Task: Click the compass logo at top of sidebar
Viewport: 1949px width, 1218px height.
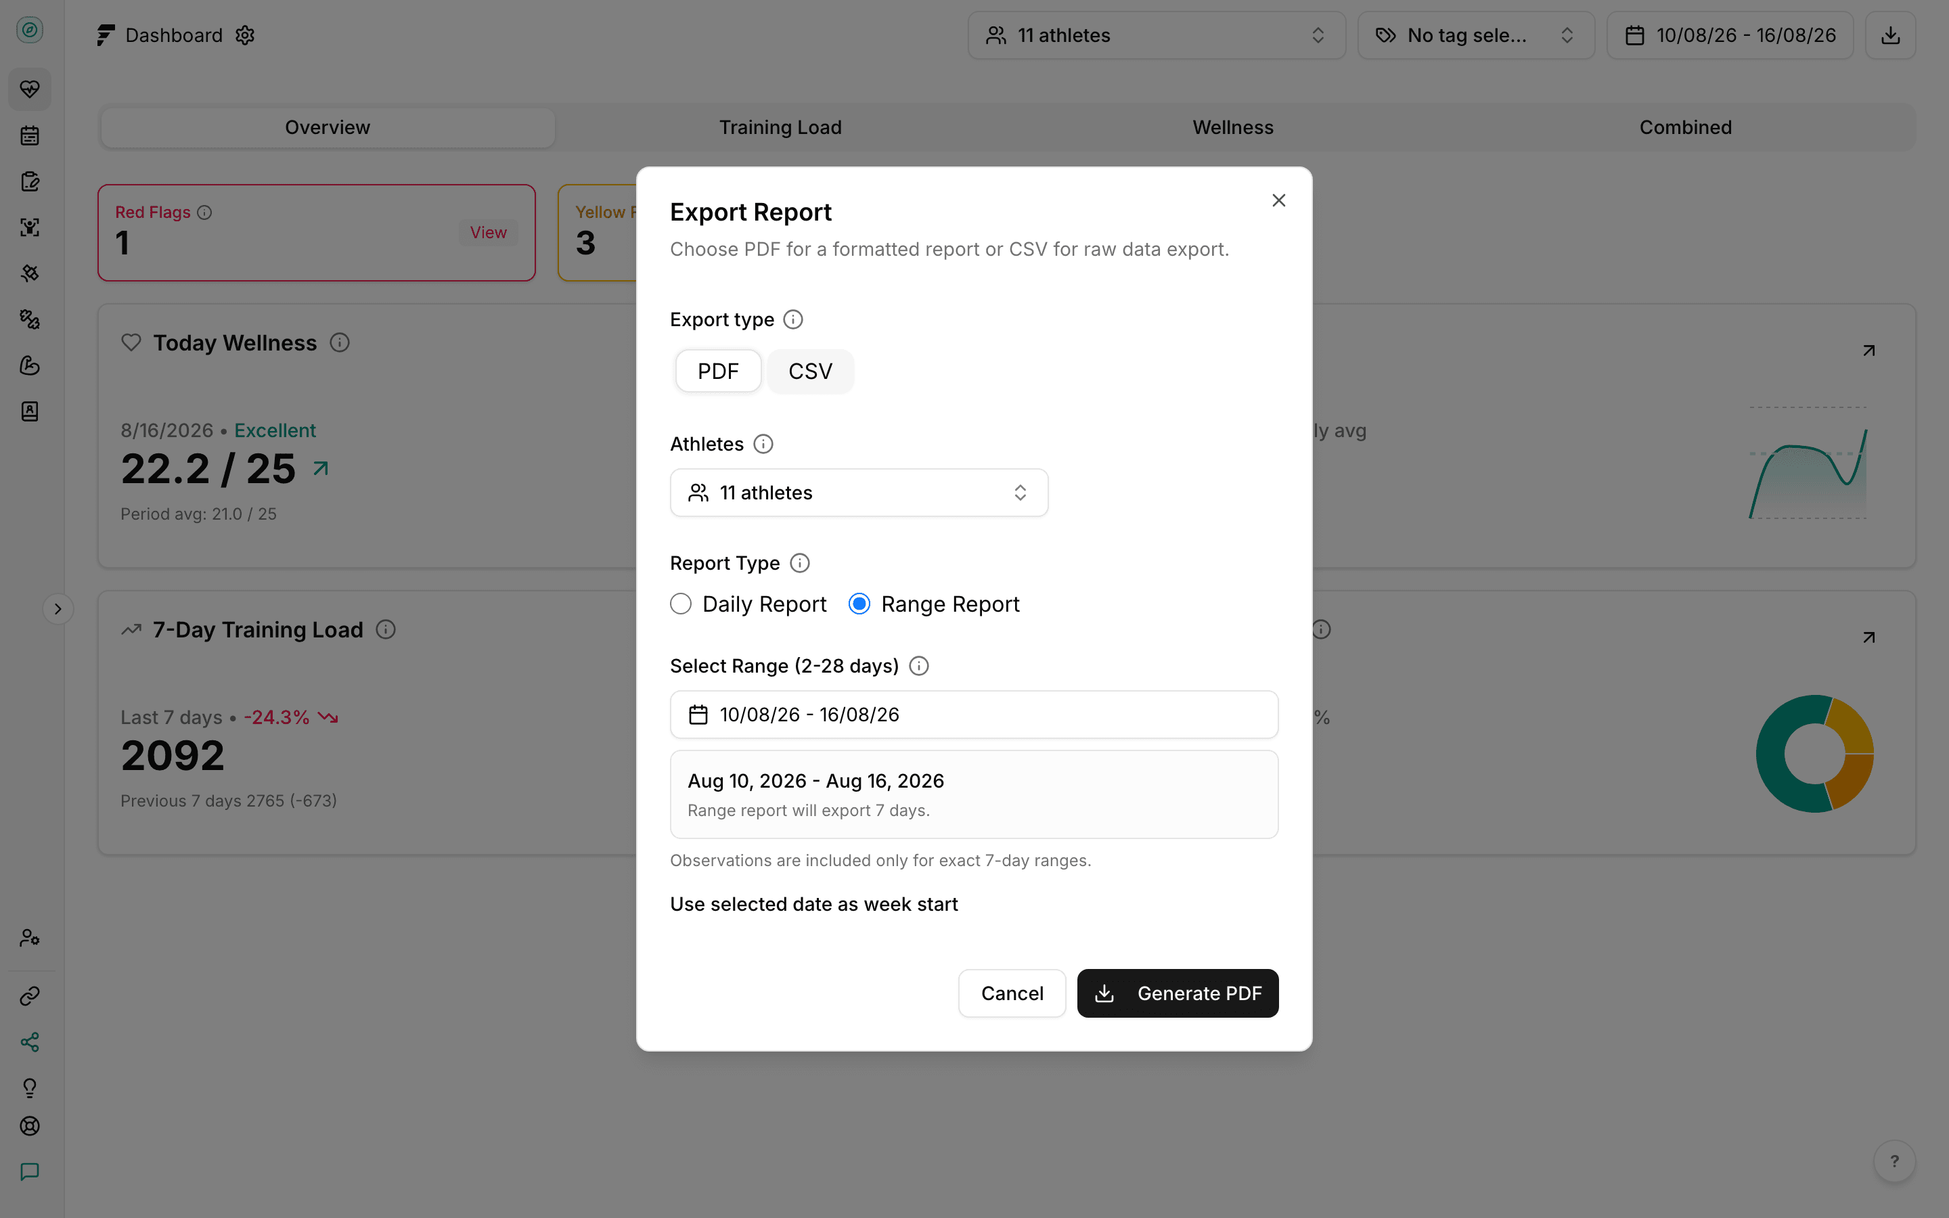Action: click(30, 30)
